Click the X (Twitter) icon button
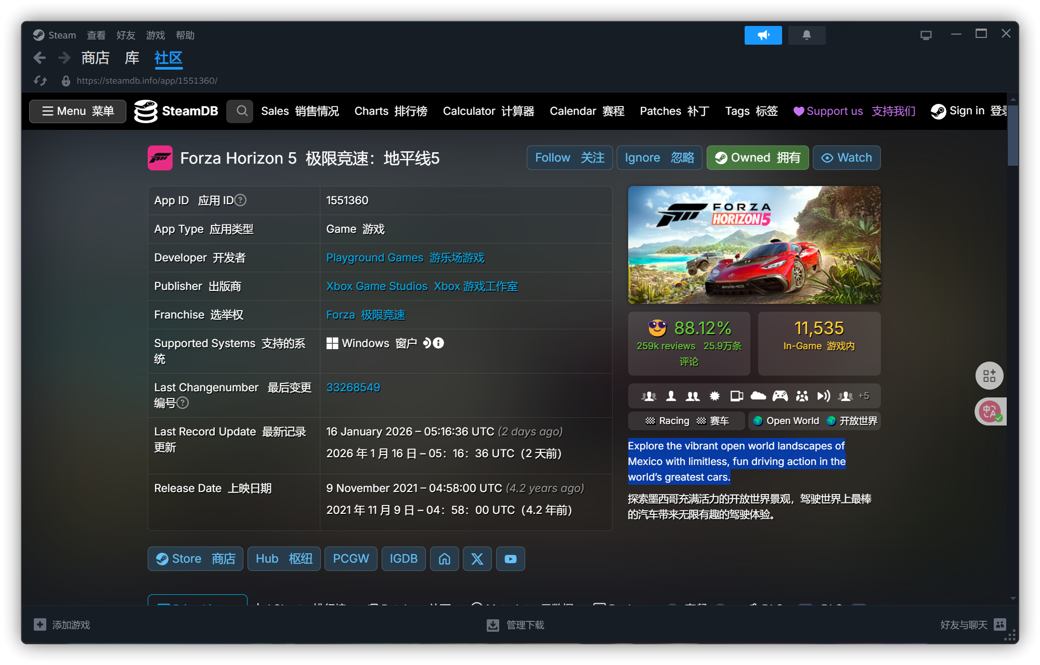The width and height of the screenshot is (1040, 665). [477, 558]
